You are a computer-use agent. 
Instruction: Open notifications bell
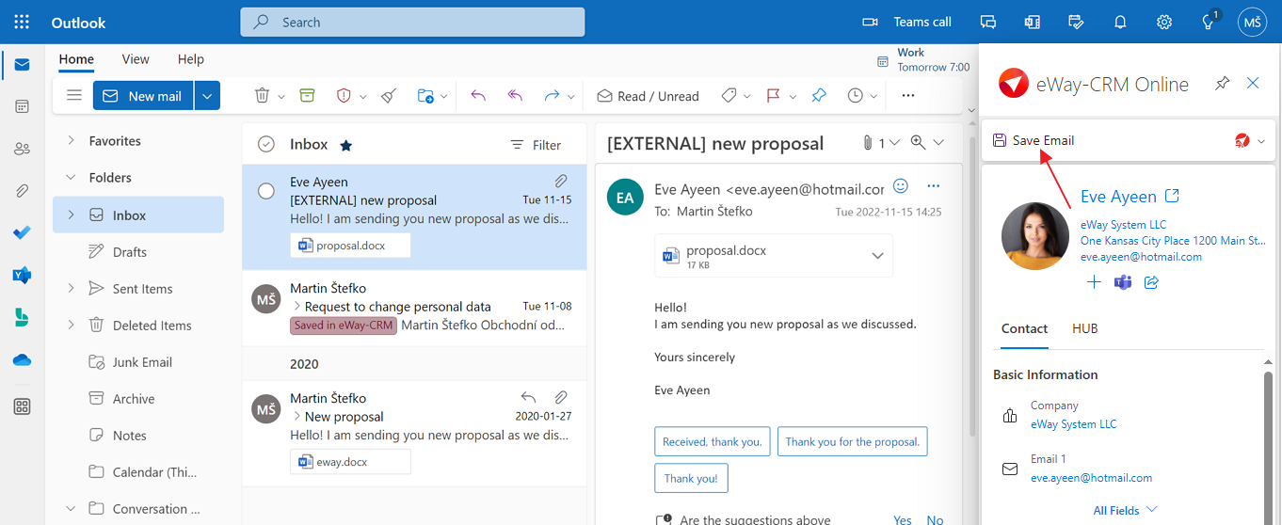coord(1120,22)
